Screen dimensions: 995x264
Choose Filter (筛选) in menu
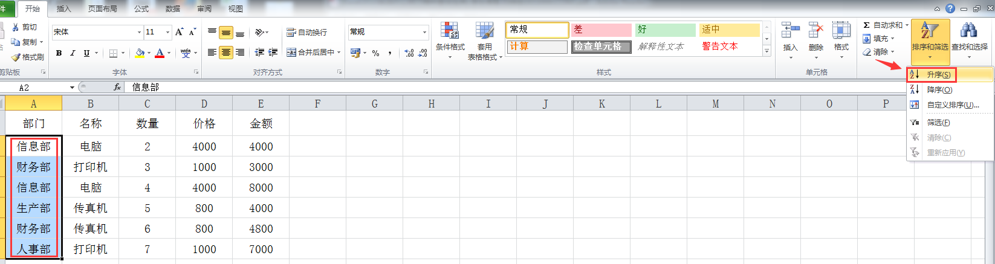(x=950, y=123)
